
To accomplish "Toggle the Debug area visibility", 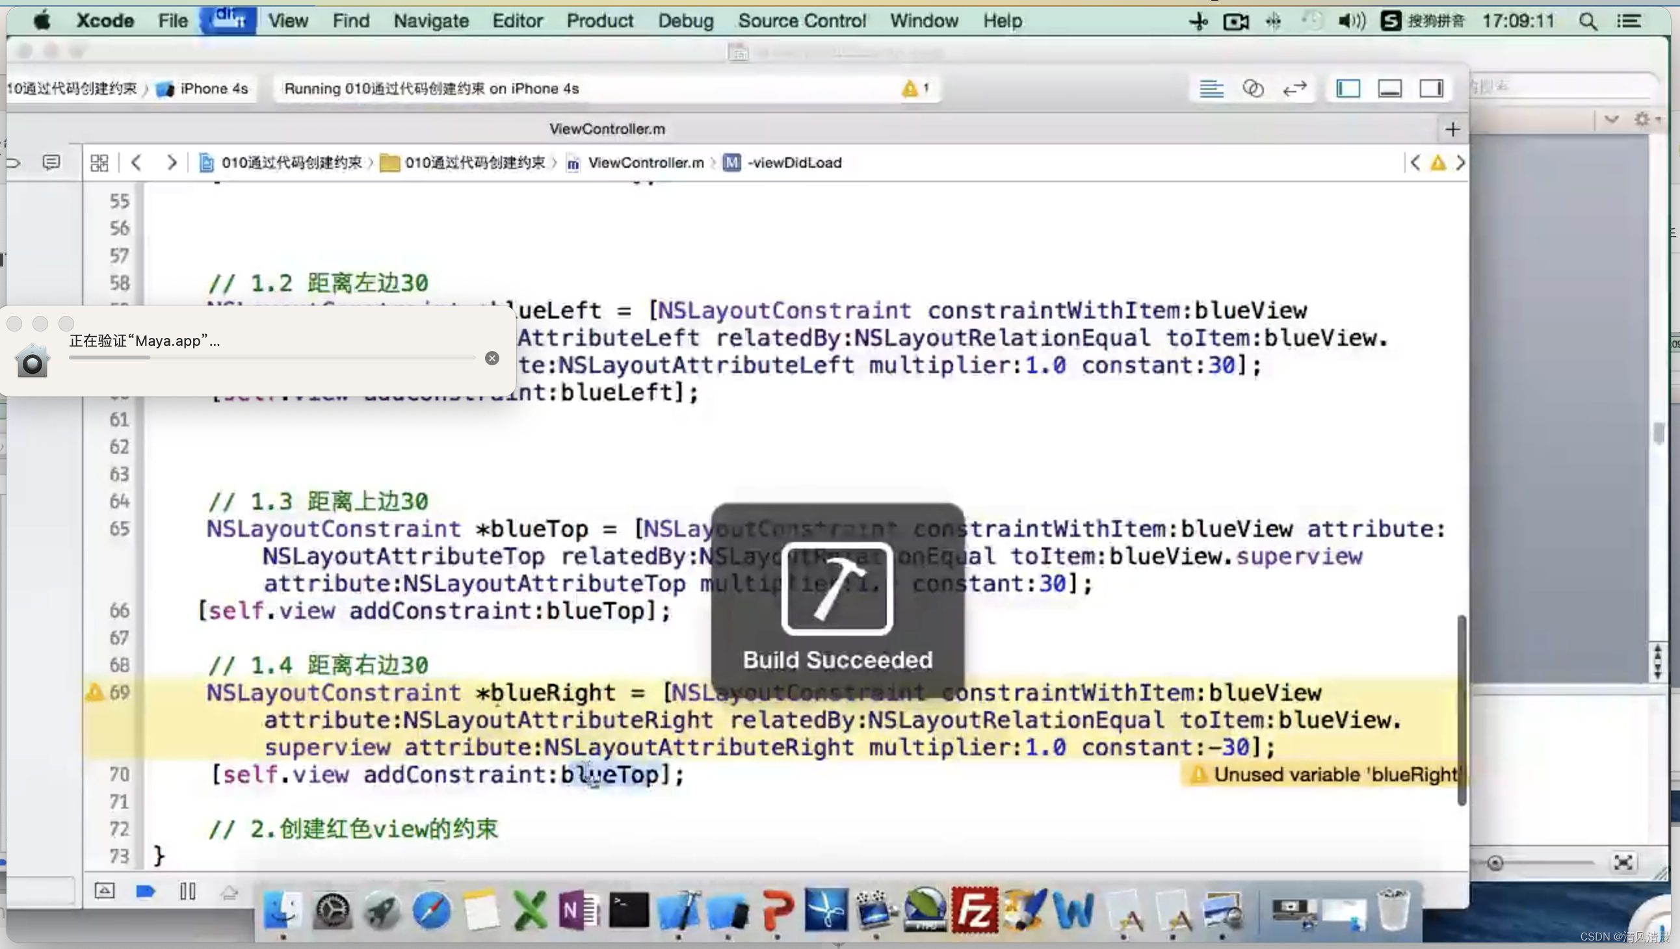I will coord(1390,88).
